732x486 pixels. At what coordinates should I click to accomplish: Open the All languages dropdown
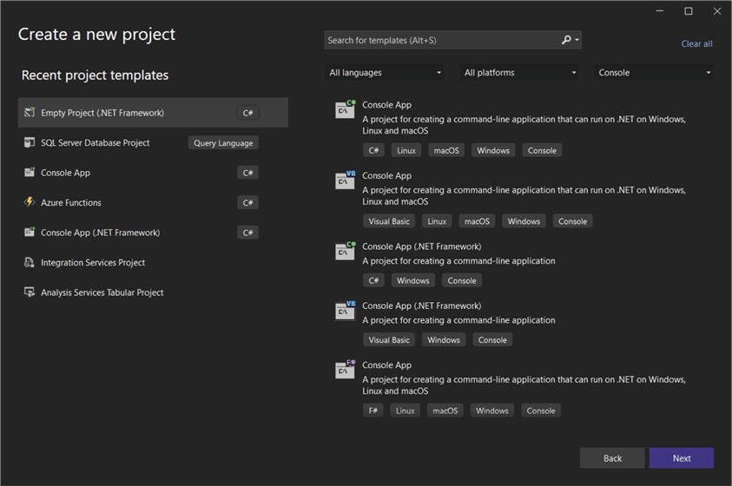pos(385,73)
